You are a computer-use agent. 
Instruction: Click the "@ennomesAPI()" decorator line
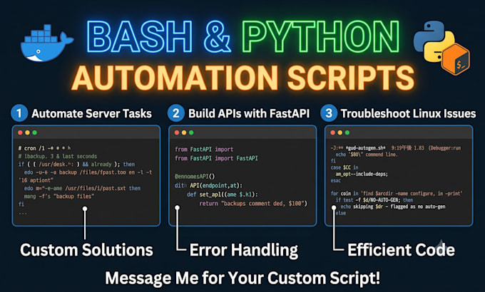pos(195,177)
